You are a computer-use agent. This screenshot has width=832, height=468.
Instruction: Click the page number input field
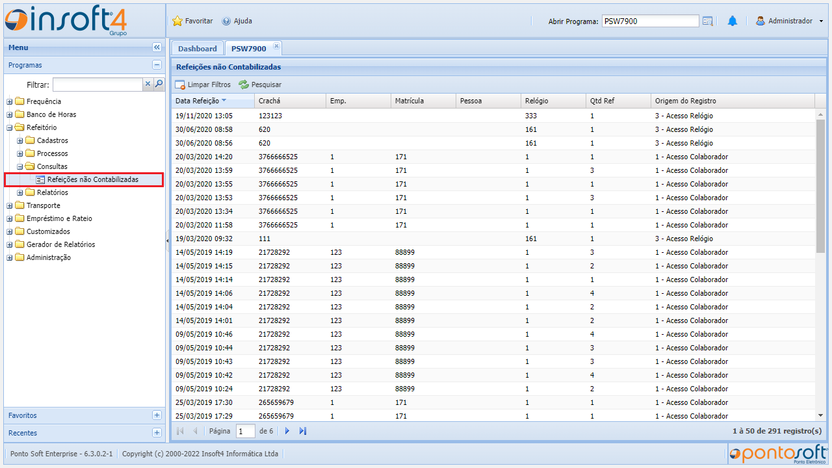pos(246,431)
